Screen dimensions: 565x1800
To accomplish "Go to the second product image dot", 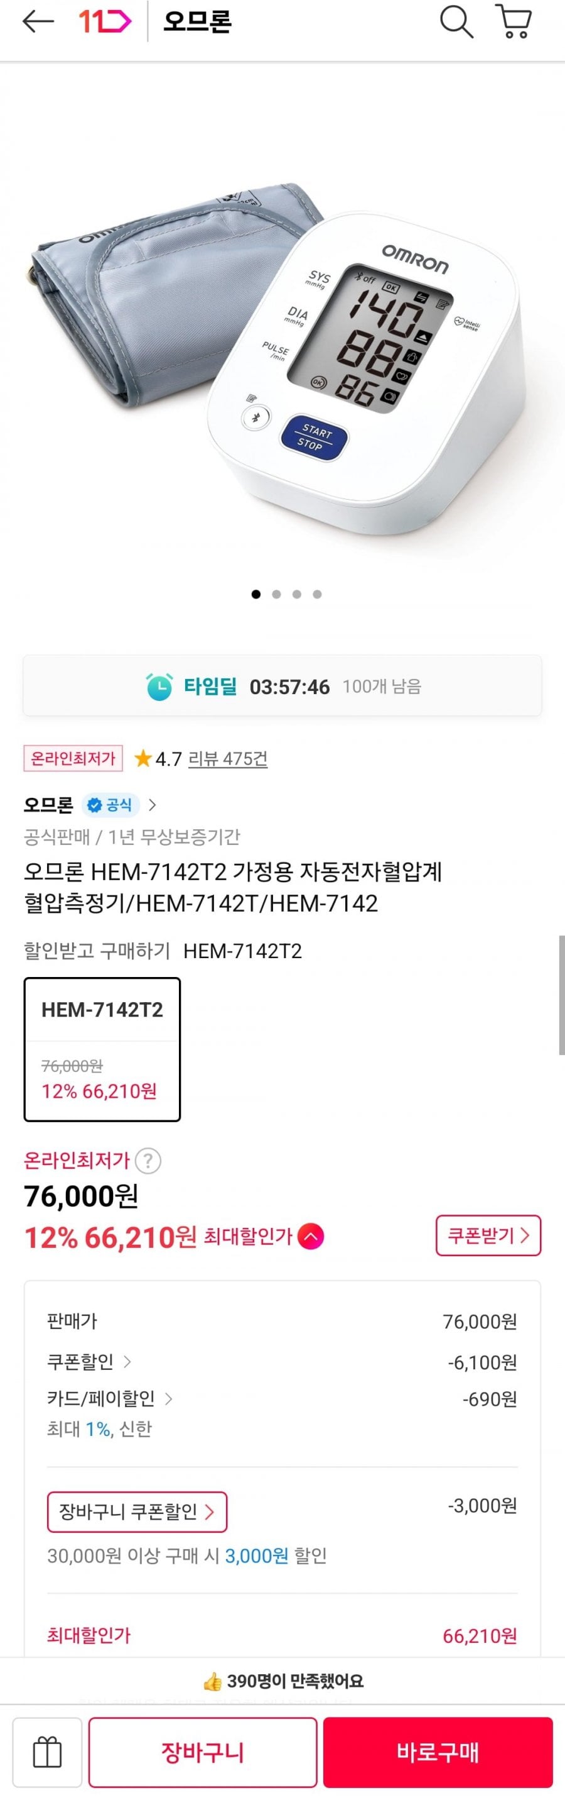I will coord(277,595).
